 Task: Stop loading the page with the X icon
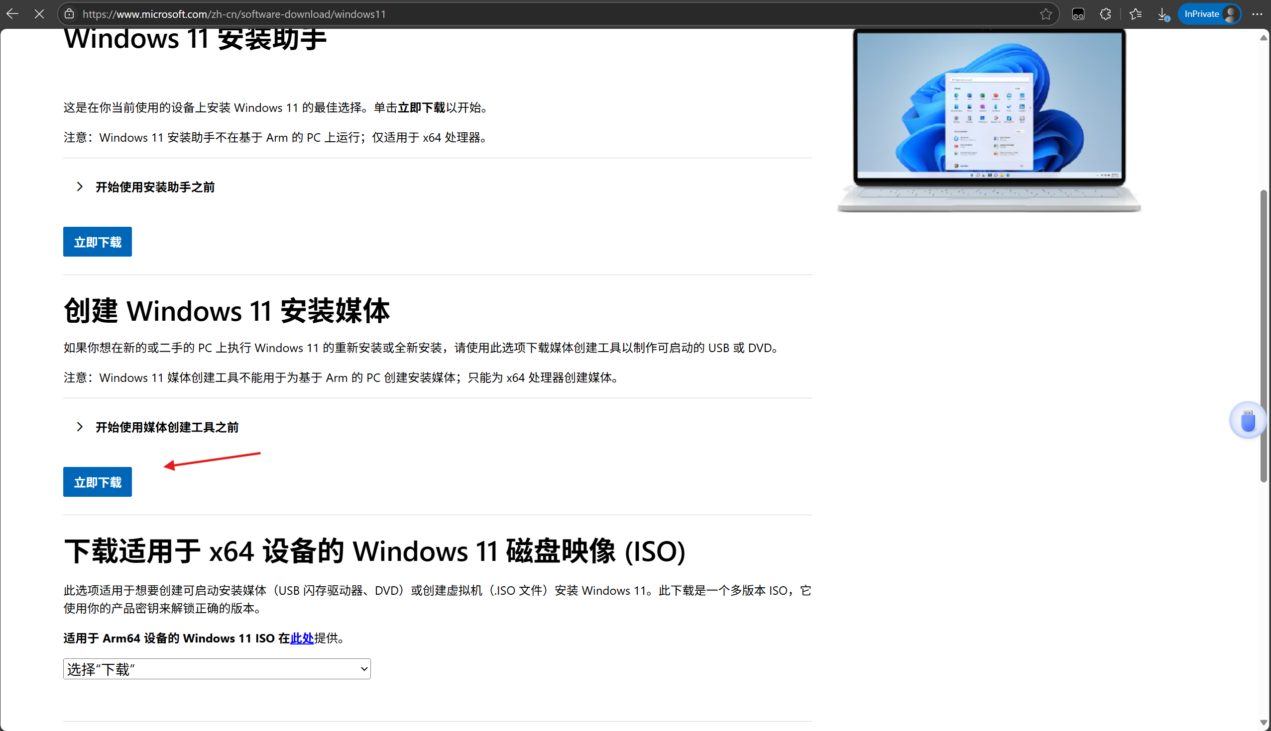click(39, 14)
